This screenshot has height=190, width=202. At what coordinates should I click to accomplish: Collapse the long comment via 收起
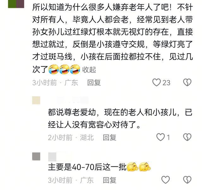pyautogui.click(x=89, y=70)
